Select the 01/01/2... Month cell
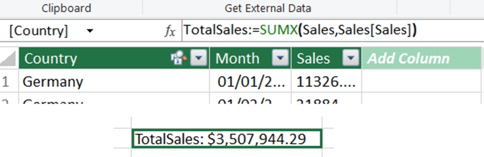Viewport: 484px width, 157px height. click(x=250, y=82)
